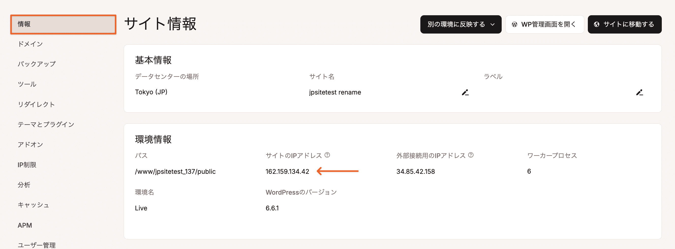
Task: Open the IP制限 section
Action: pyautogui.click(x=27, y=165)
